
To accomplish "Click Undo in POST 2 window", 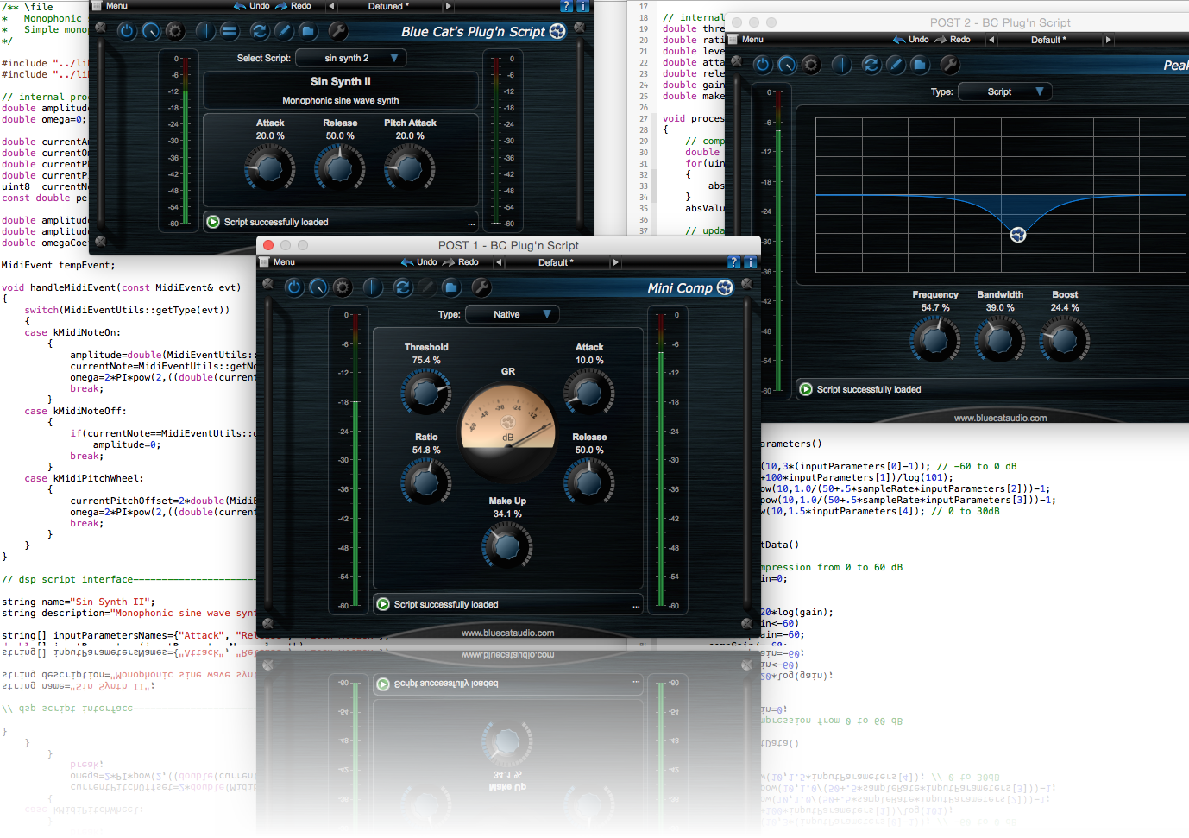I will (911, 40).
